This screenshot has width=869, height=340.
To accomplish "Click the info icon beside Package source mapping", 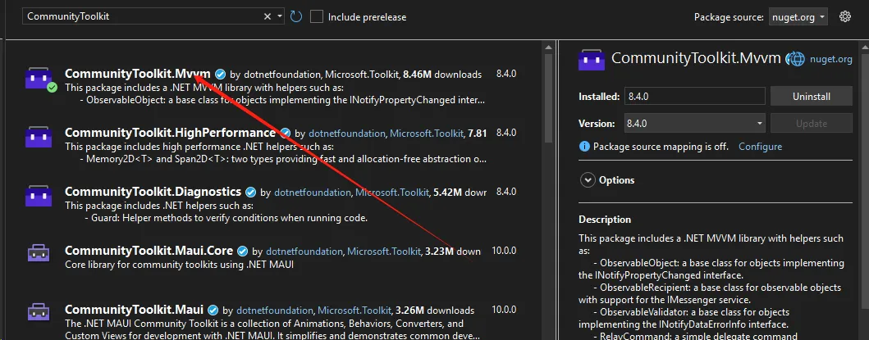I will tap(584, 147).
